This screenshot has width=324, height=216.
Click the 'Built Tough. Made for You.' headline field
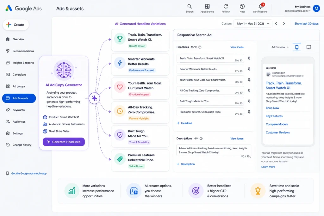210,101
